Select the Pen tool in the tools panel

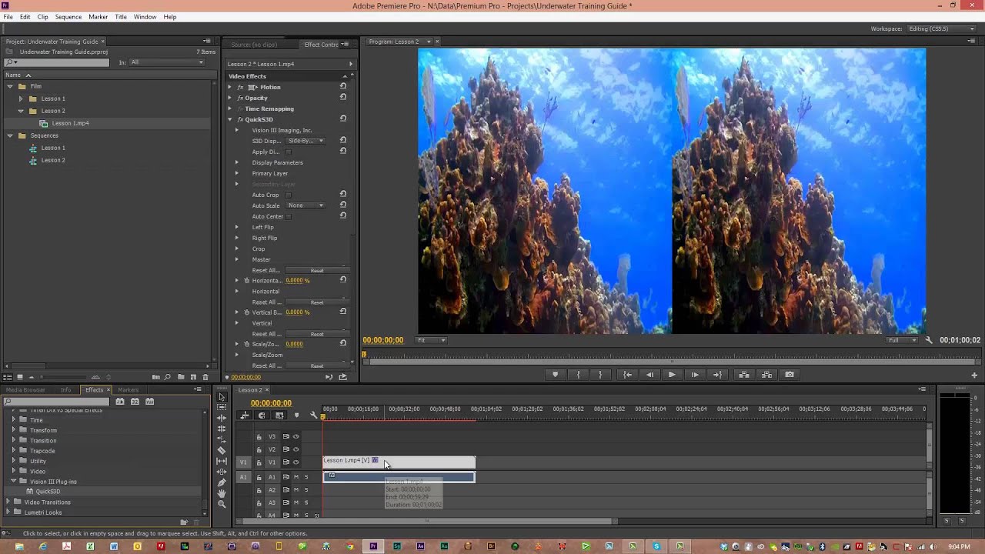click(222, 482)
